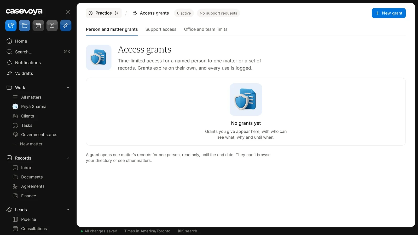
Task: Open the folder icon in the top icon row
Action: [25, 26]
